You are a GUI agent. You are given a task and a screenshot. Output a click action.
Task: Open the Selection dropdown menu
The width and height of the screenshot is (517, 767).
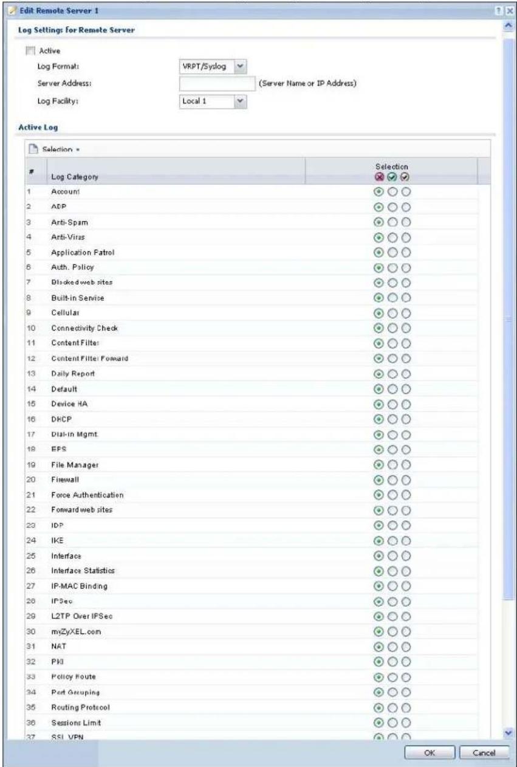[61, 150]
